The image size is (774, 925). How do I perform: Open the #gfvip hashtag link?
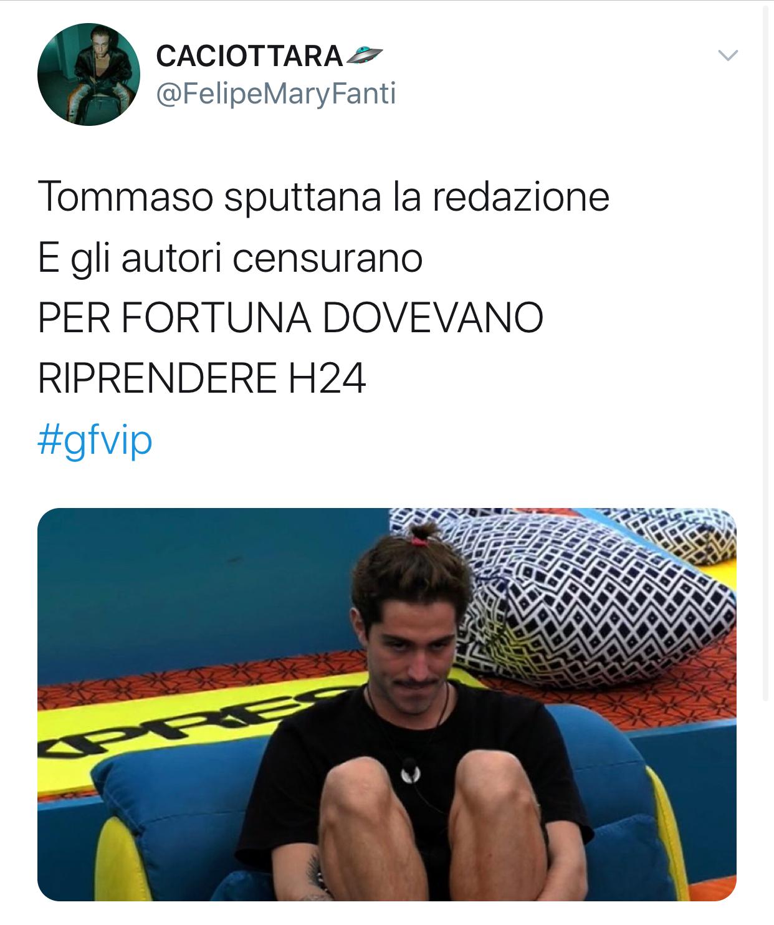click(95, 441)
